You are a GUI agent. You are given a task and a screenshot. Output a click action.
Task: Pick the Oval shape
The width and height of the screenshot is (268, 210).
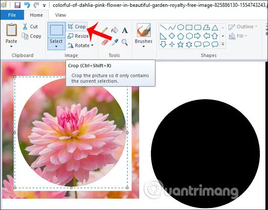click(181, 27)
